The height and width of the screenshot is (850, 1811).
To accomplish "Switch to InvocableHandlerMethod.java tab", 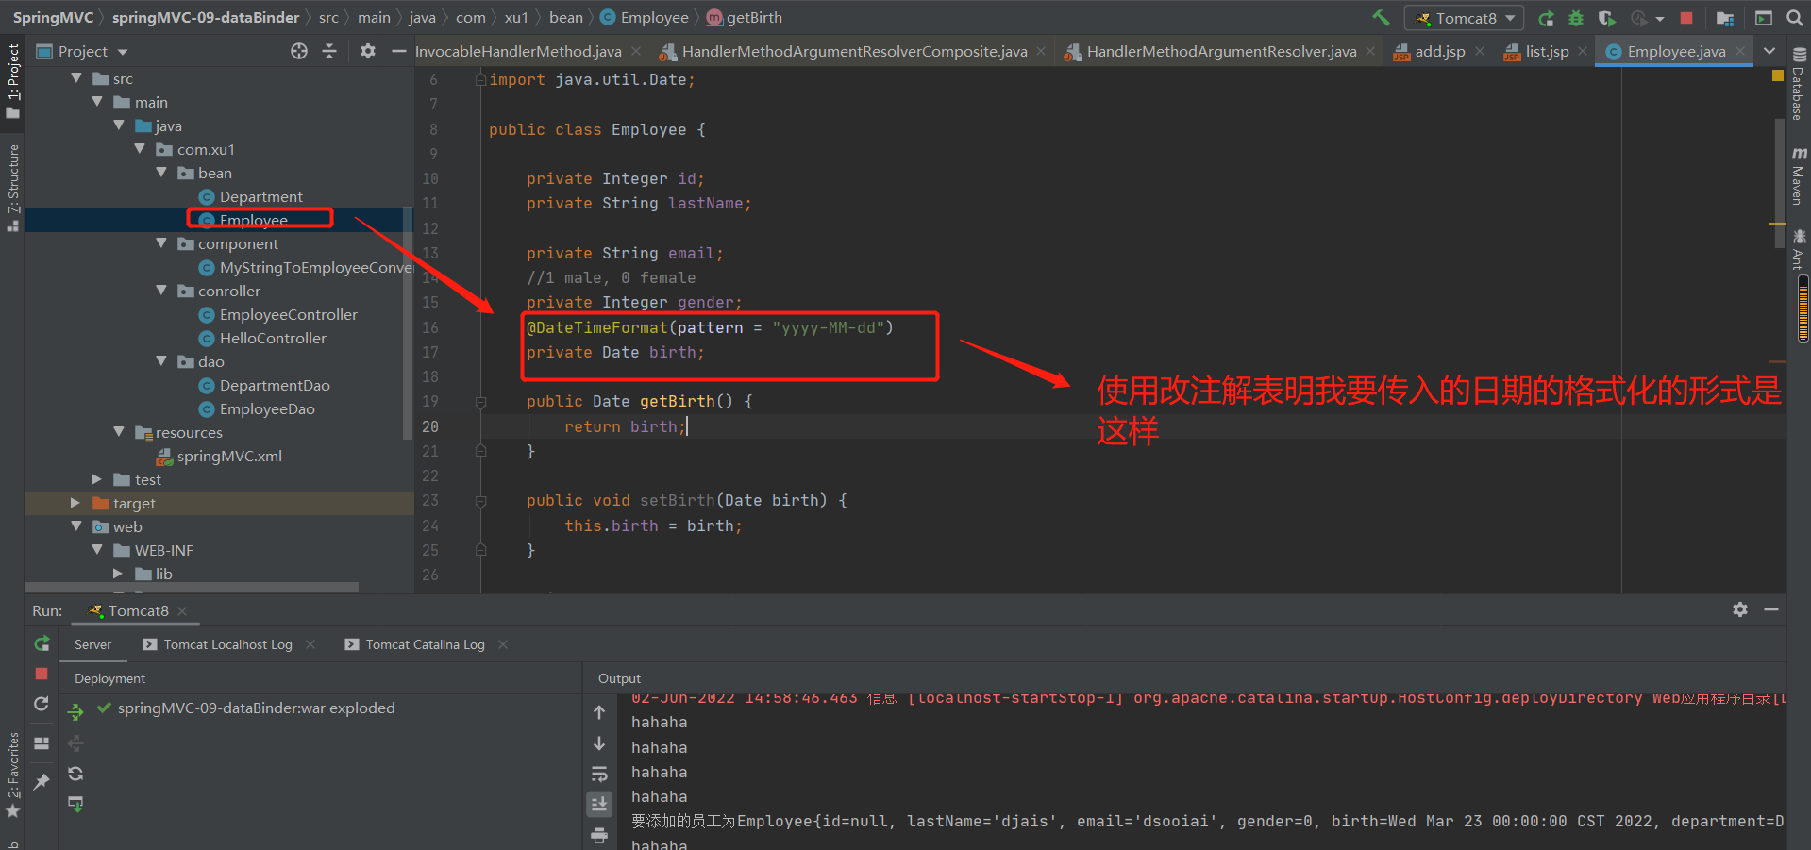I will point(518,51).
